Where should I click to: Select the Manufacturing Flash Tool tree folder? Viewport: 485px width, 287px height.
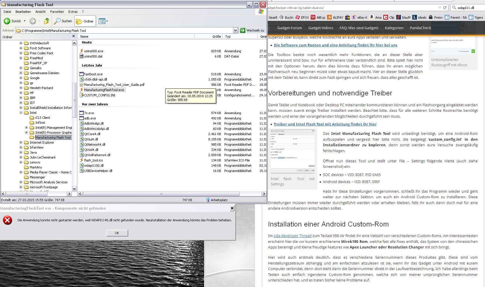pyautogui.click(x=53, y=138)
